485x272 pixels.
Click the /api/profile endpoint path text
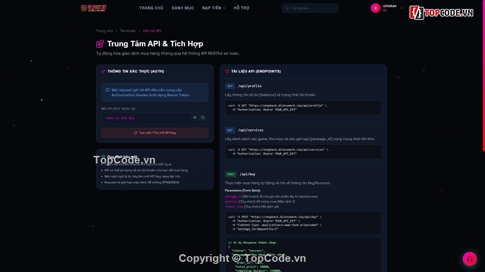(250, 86)
